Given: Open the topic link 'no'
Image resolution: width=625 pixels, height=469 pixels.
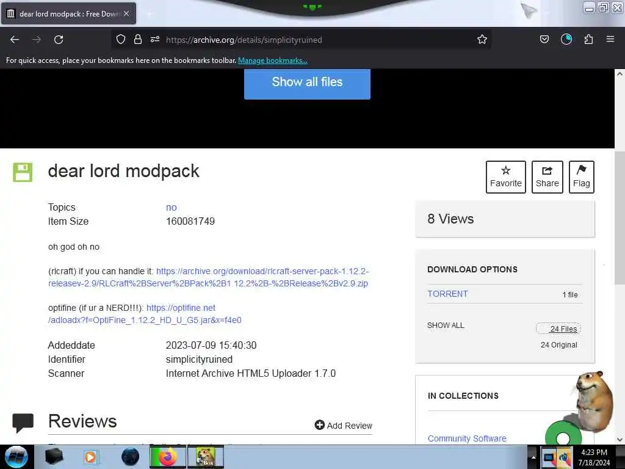Looking at the screenshot, I should point(172,208).
